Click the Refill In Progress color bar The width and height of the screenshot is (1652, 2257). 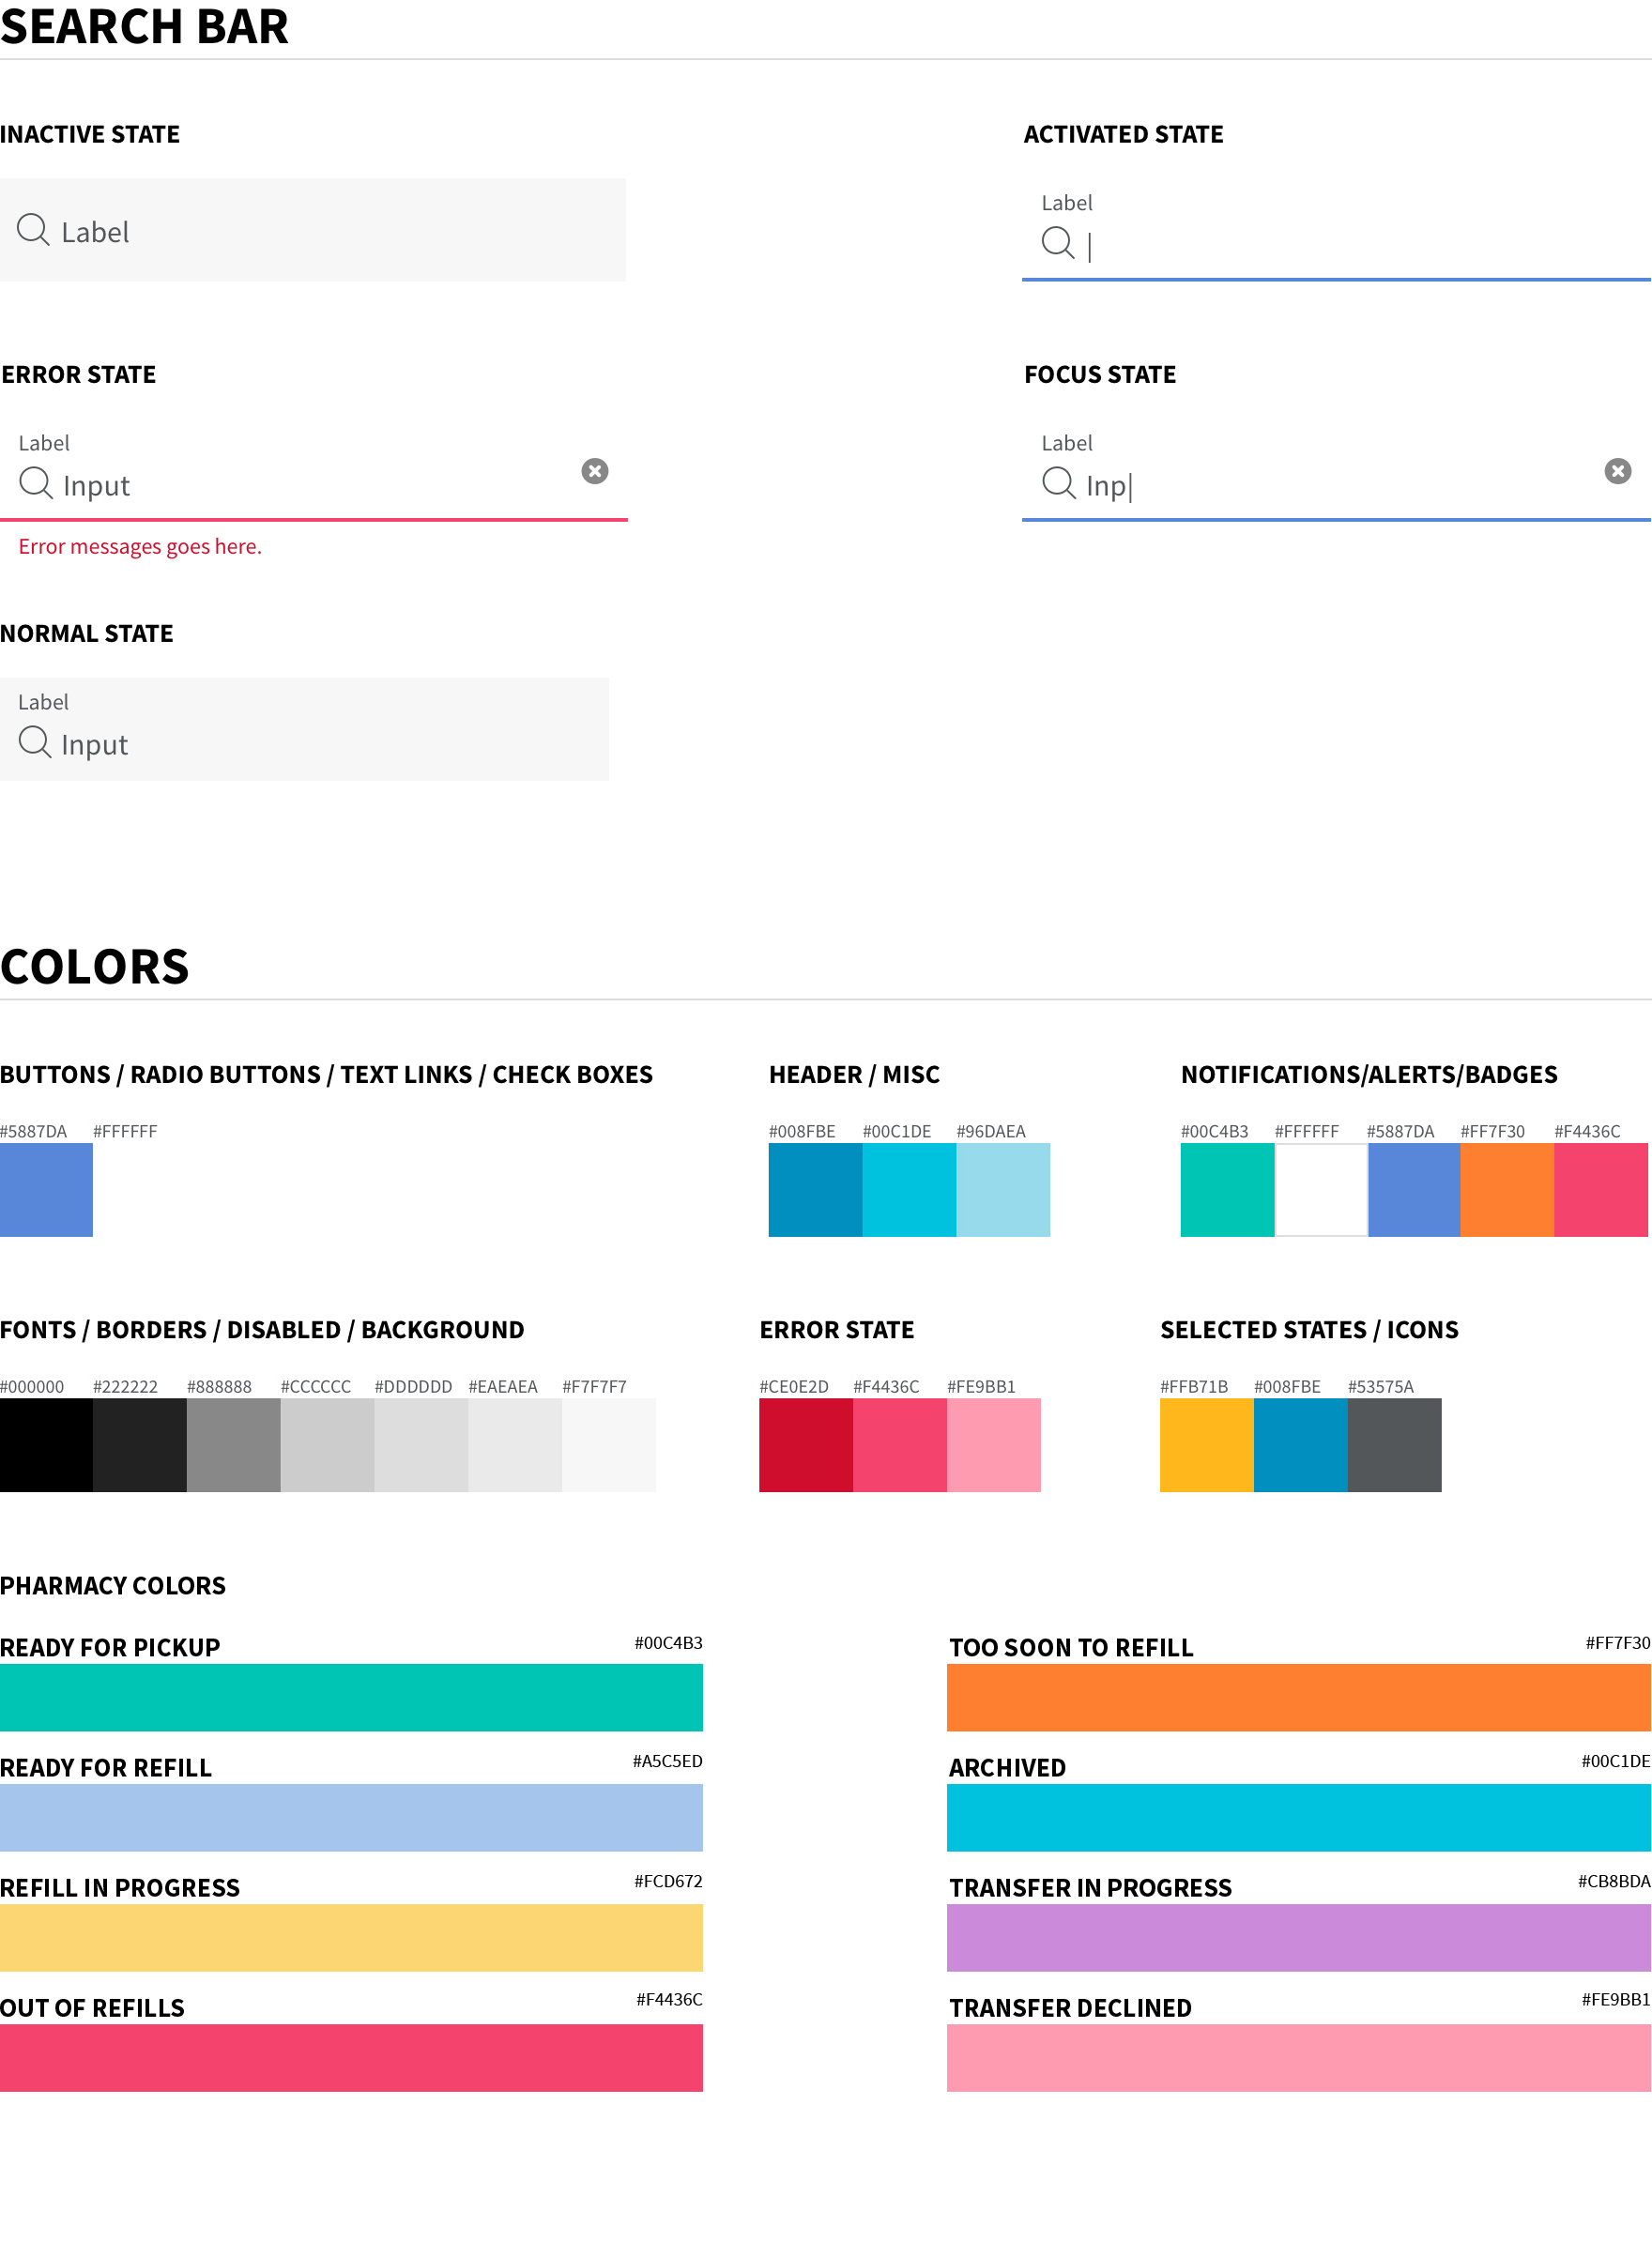tap(351, 1938)
